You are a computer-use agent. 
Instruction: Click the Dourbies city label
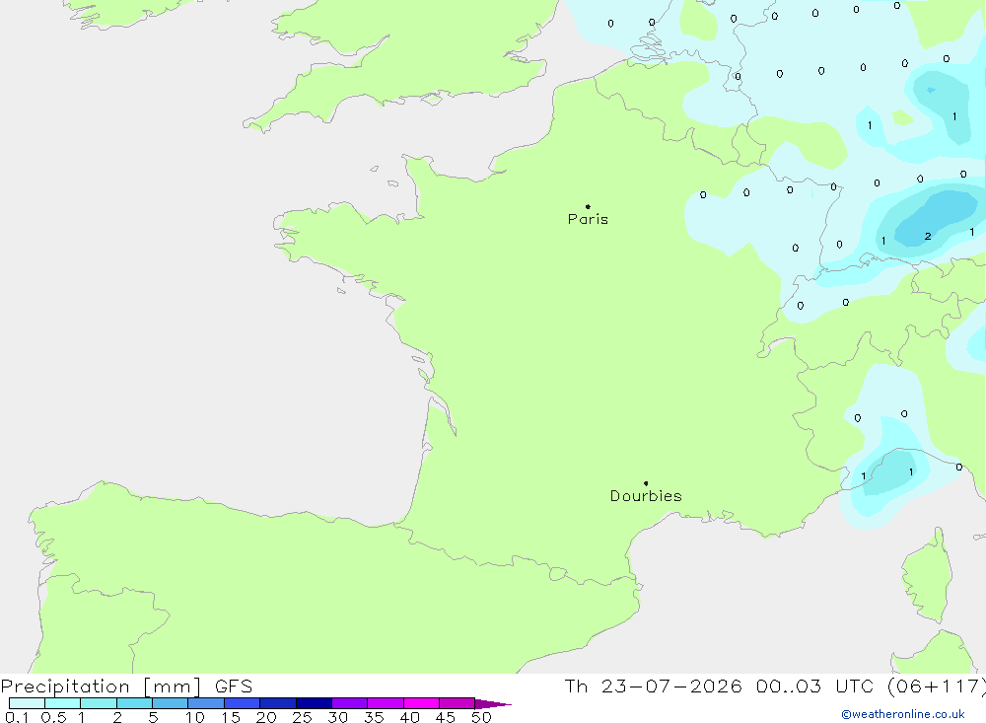[x=646, y=496]
